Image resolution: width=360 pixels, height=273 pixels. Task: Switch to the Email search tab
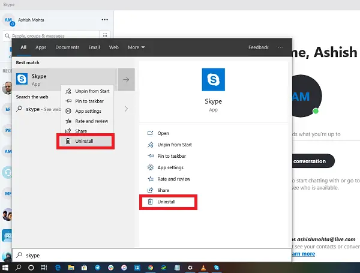pos(94,47)
